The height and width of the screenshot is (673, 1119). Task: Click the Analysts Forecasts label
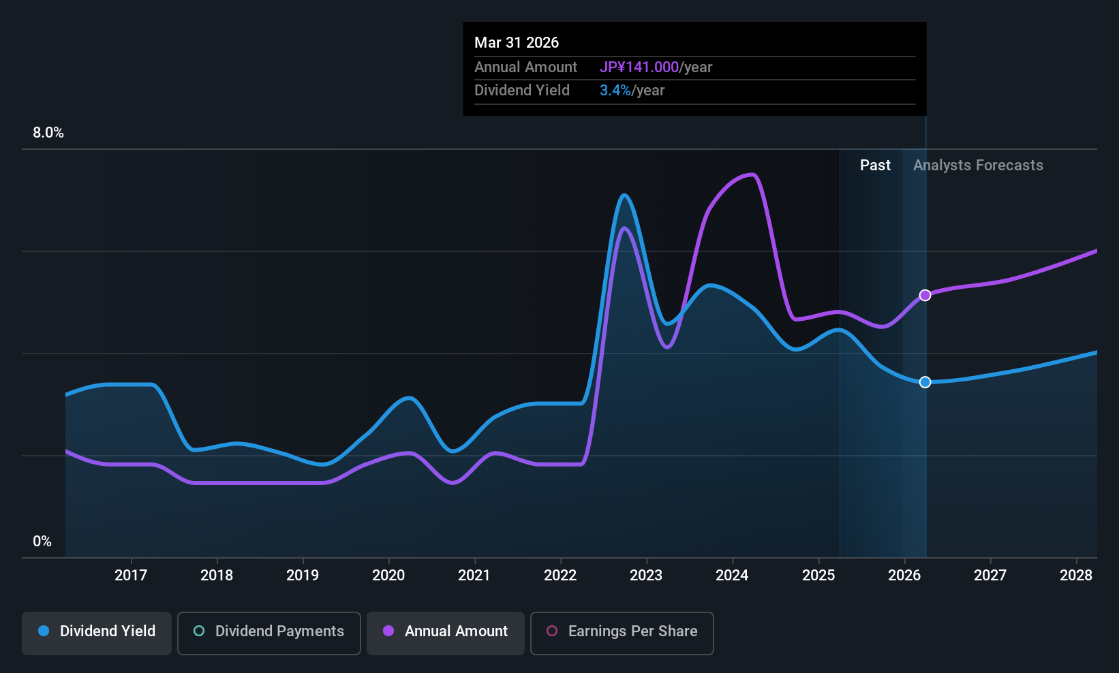[978, 165]
